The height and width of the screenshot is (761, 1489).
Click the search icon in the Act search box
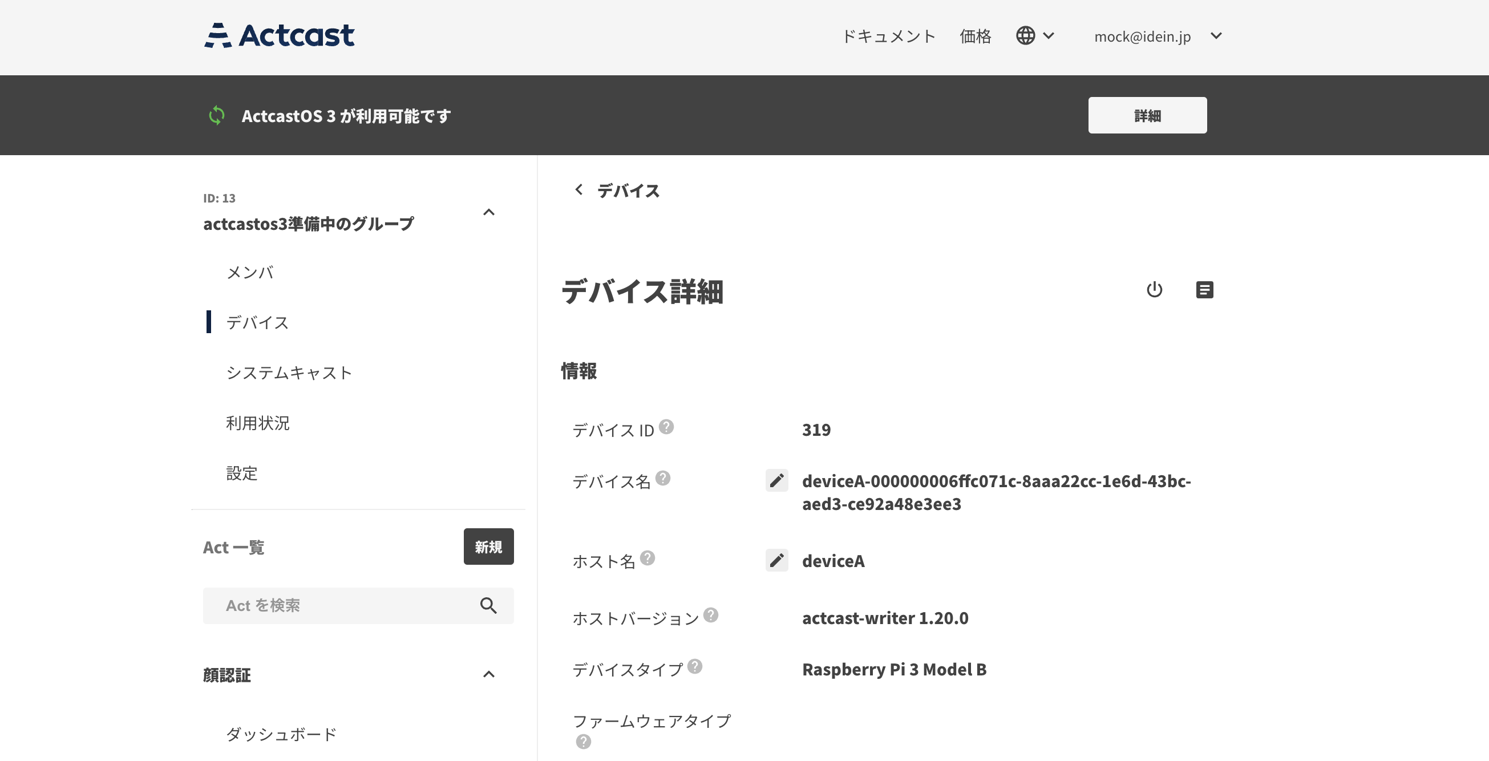coord(488,606)
